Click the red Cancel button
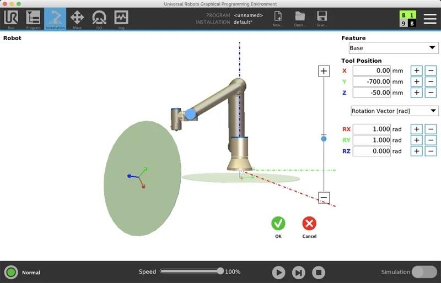Image resolution: width=441 pixels, height=283 pixels. coord(309,224)
